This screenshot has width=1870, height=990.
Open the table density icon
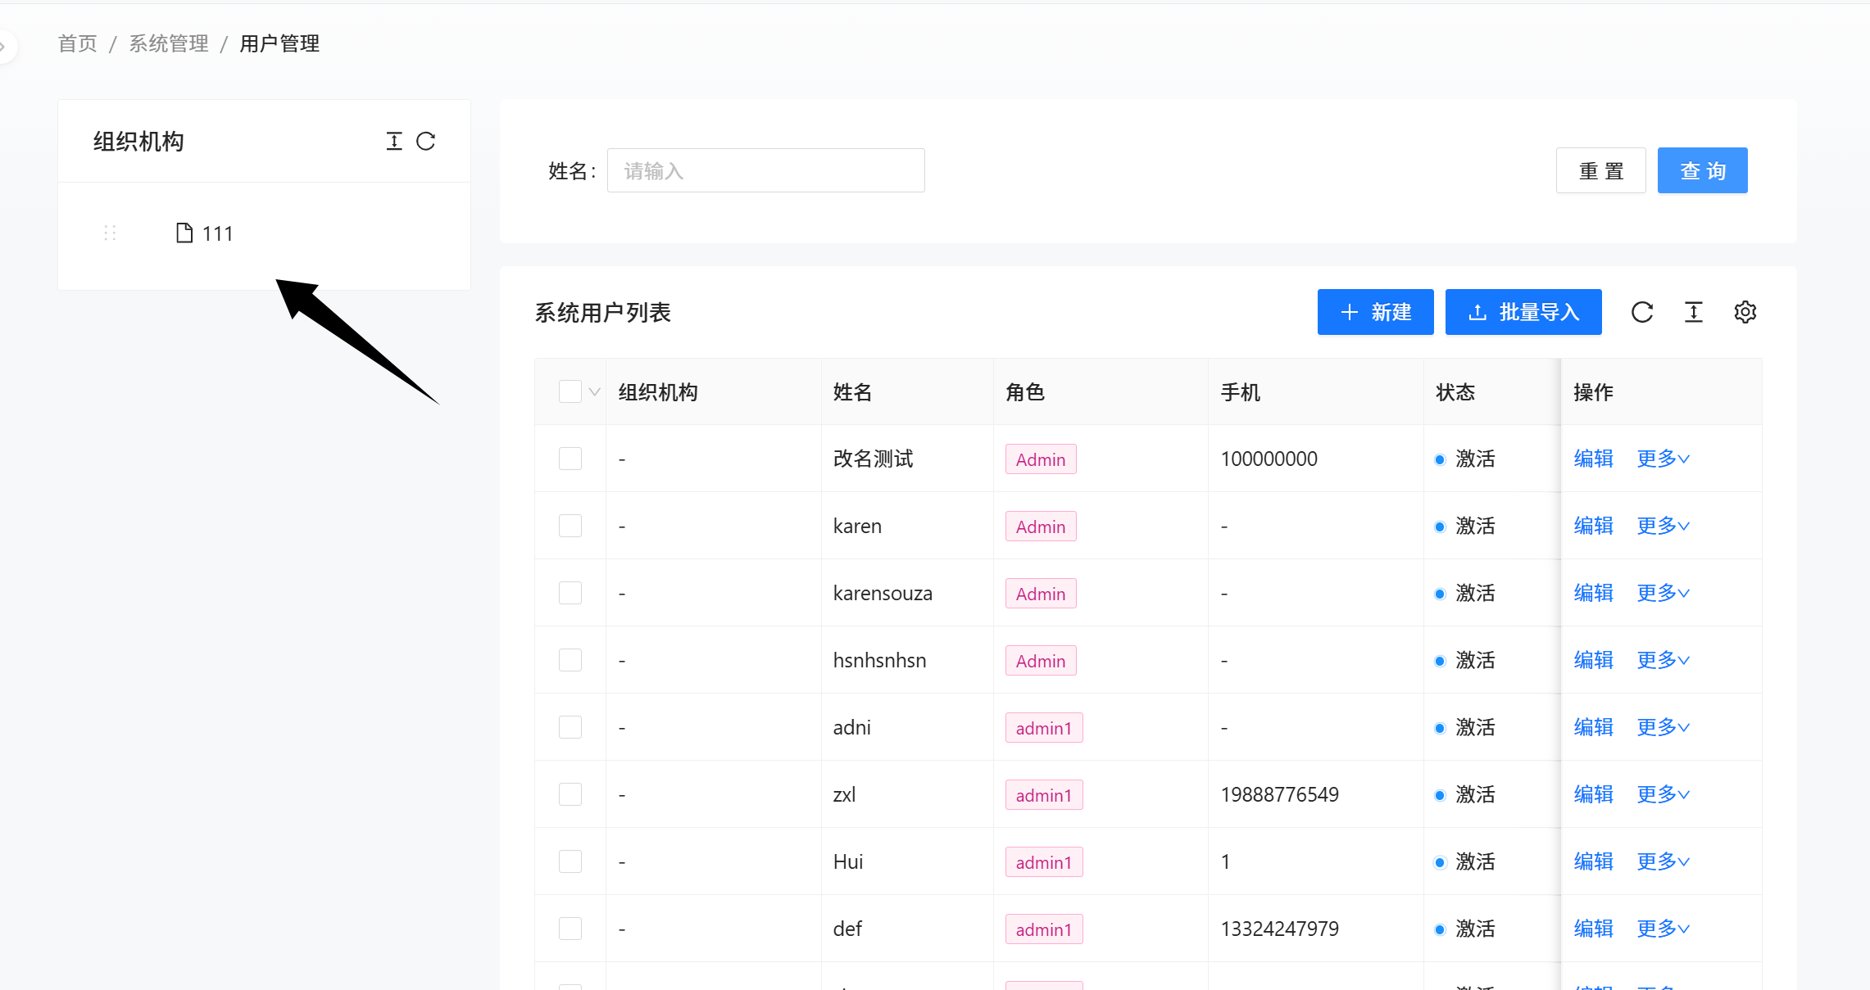(x=1693, y=312)
